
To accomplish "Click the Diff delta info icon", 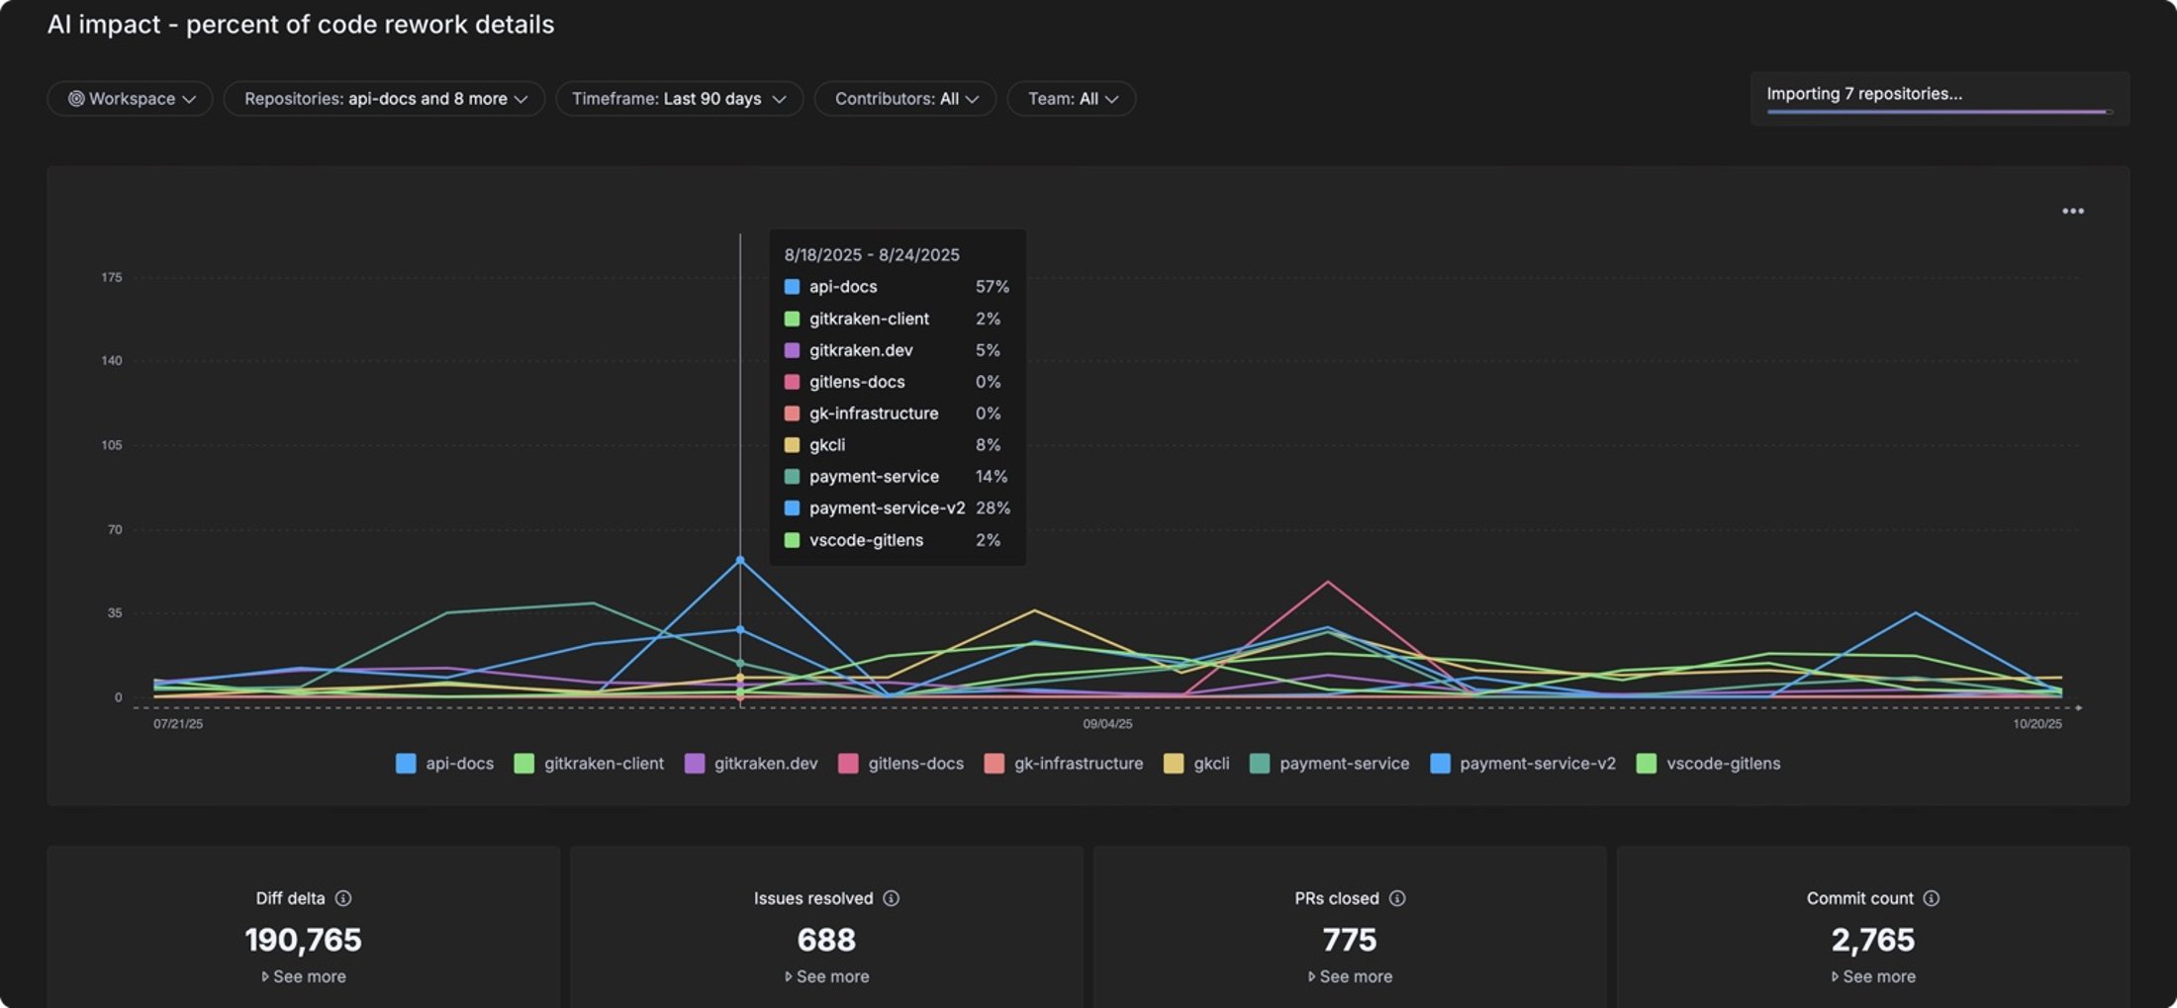I will click(x=343, y=898).
